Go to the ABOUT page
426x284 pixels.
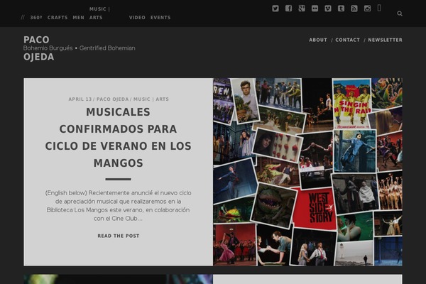[x=318, y=40]
